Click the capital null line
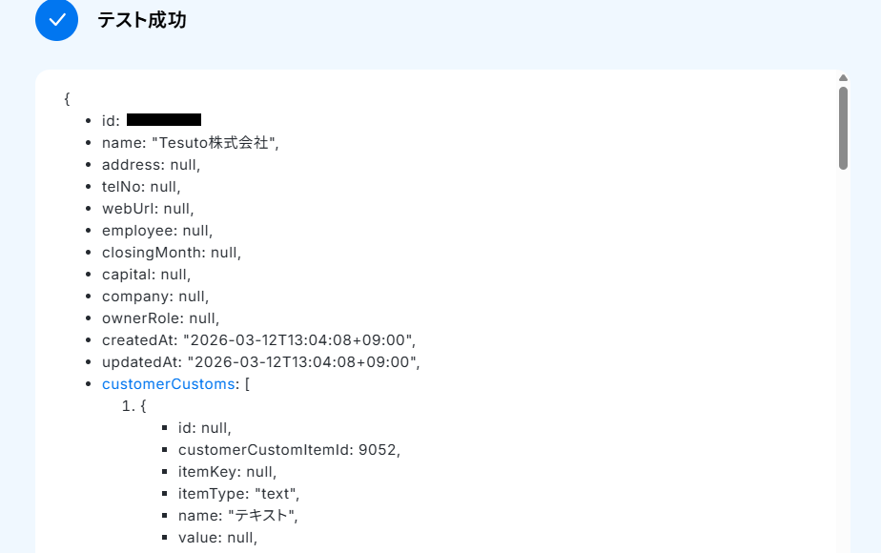 coord(146,275)
